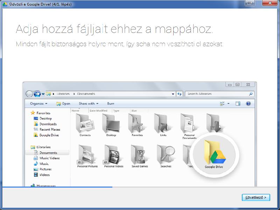
Task: Click the minimize button of illustrated Explorer window
Action: click(230, 84)
